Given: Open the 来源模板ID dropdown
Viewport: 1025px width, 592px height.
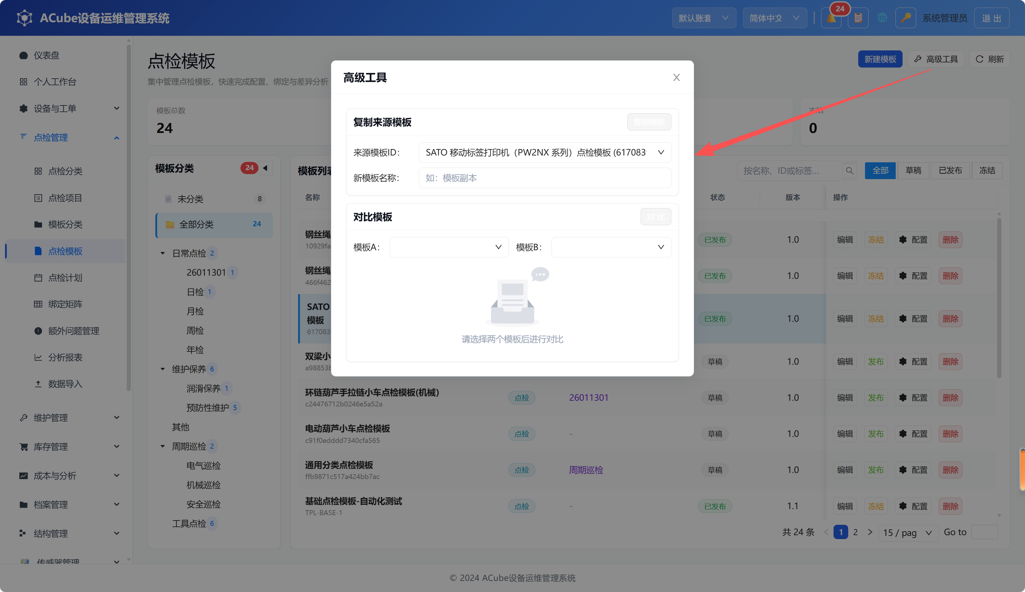Looking at the screenshot, I should coord(545,152).
